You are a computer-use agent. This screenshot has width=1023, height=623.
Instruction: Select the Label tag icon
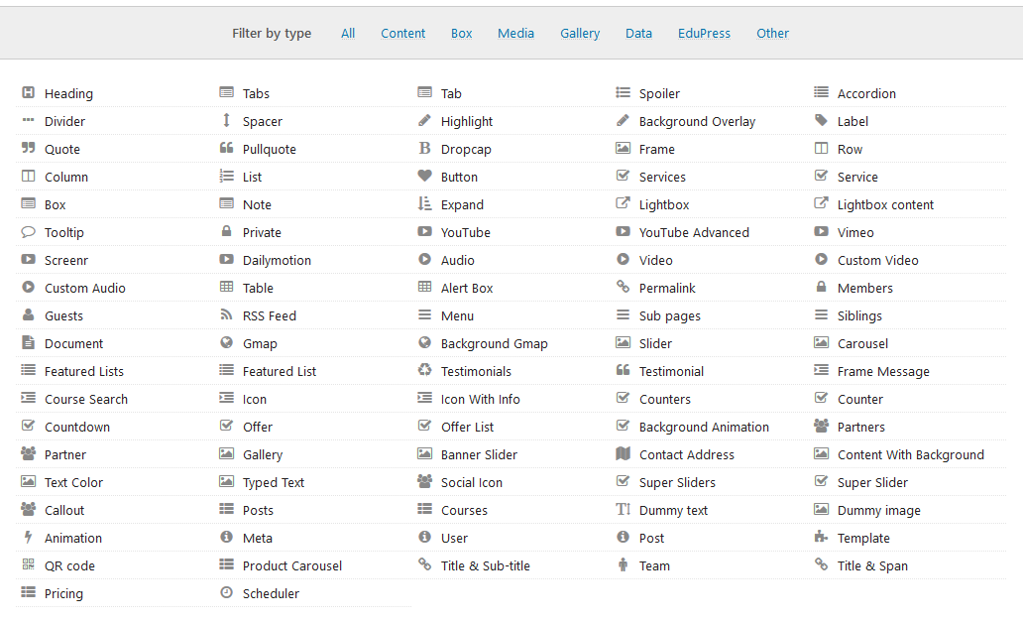[x=822, y=120]
